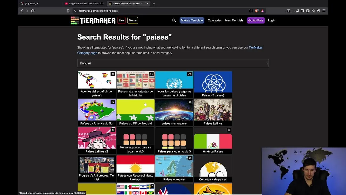Click the Meme button

click(x=133, y=20)
